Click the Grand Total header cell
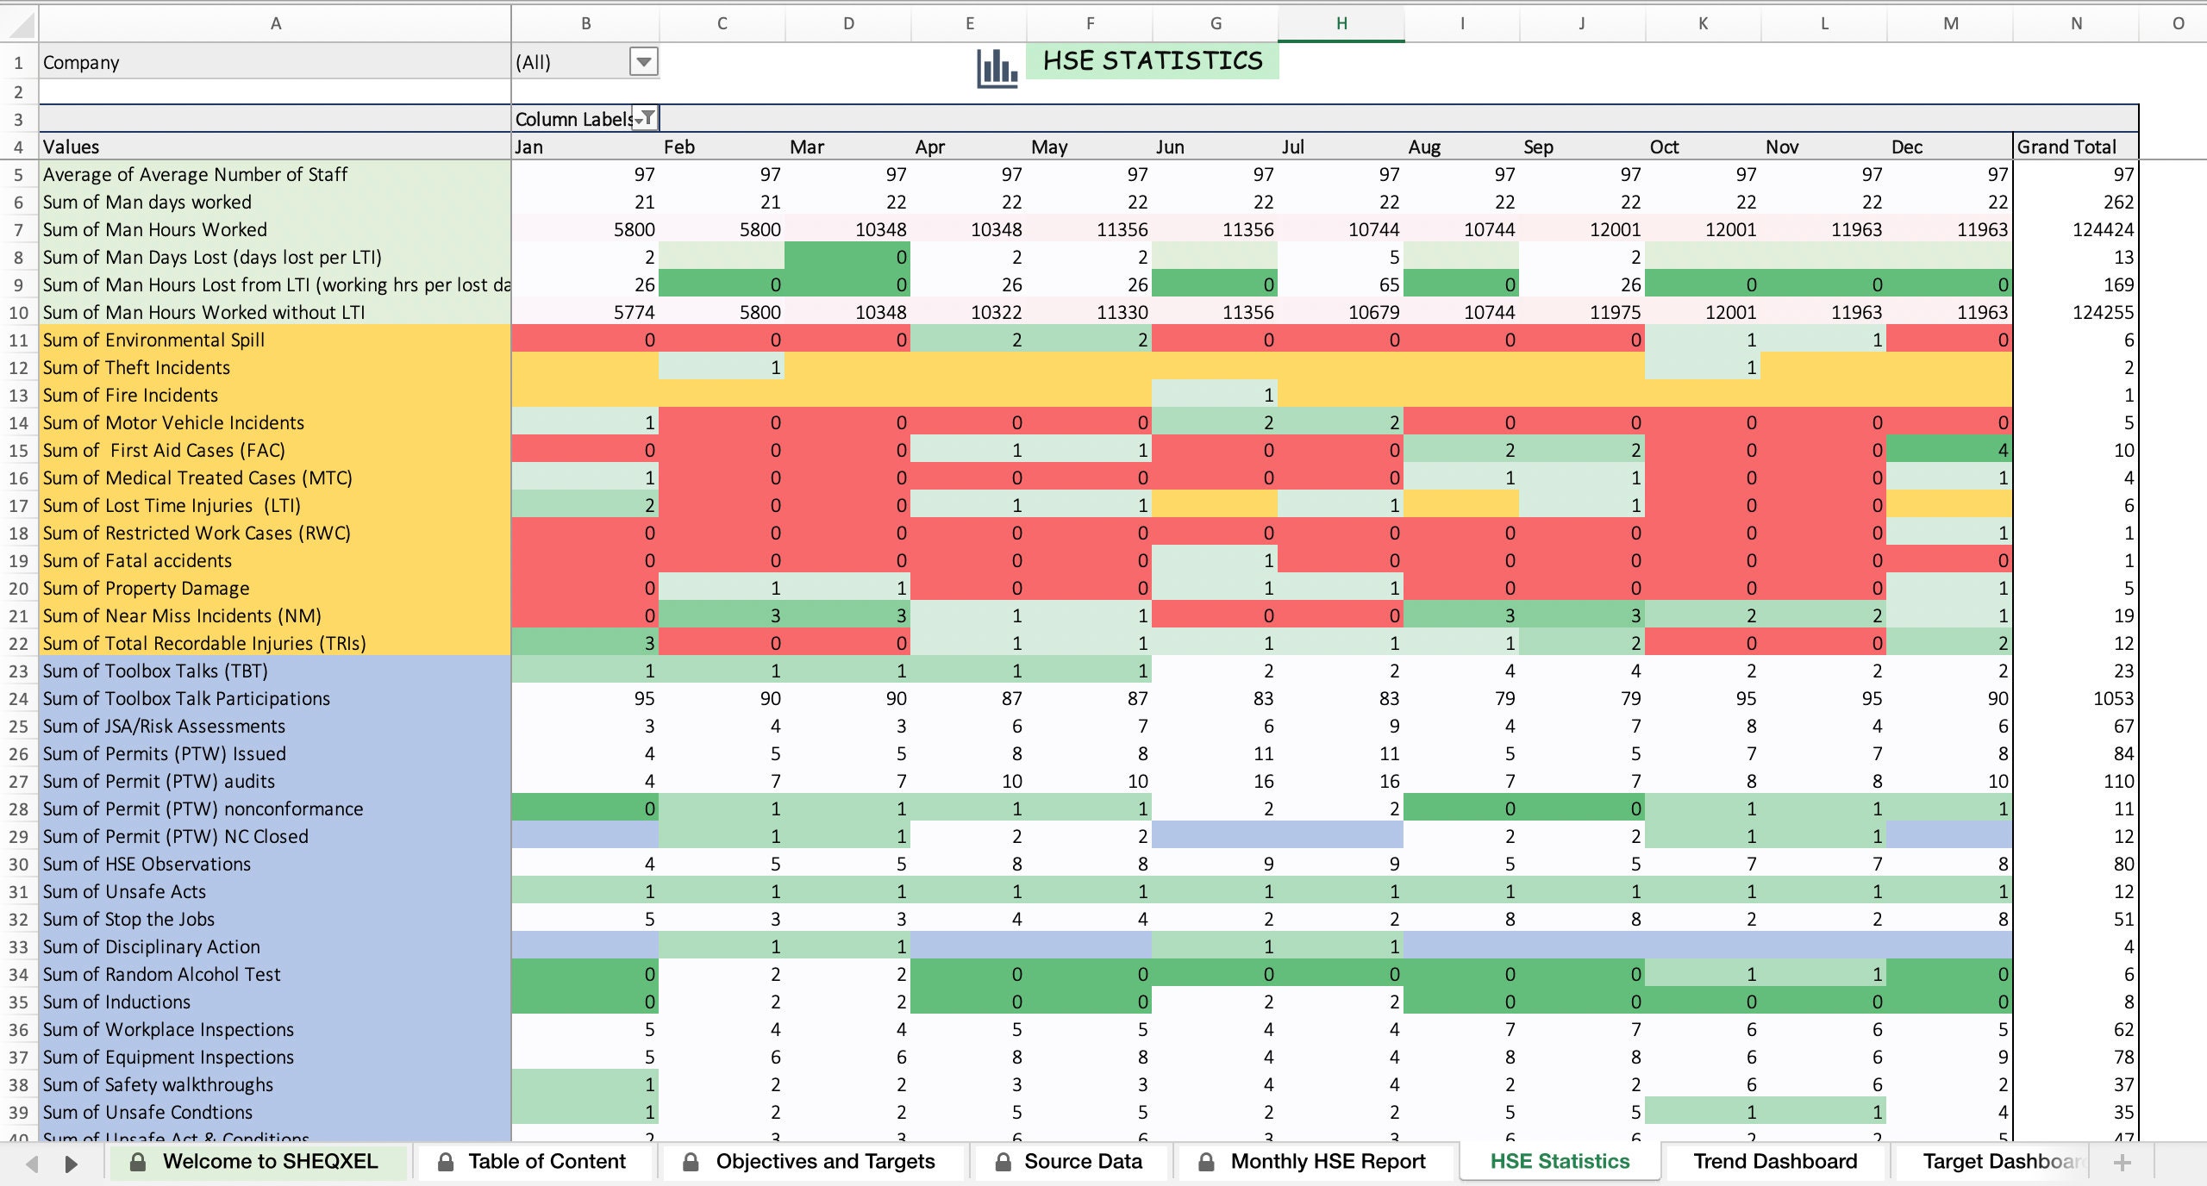The height and width of the screenshot is (1186, 2207). pos(2067,147)
